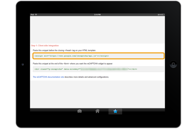195x130 pixels.
Task: Click the 32% battery percentage text
Action: (158, 15)
